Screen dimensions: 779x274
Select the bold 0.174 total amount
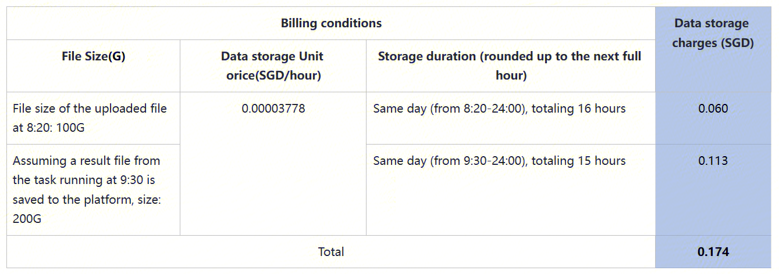(x=713, y=252)
